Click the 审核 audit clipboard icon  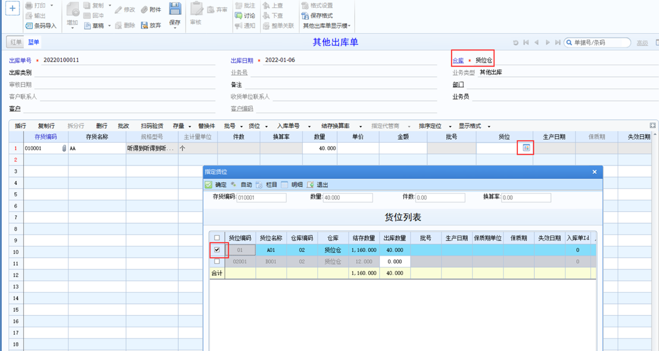click(196, 9)
